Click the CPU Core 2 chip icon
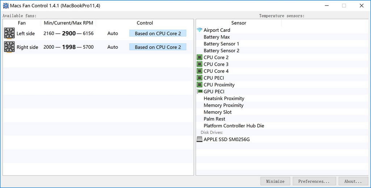This screenshot has height=188, width=371. pyautogui.click(x=199, y=57)
